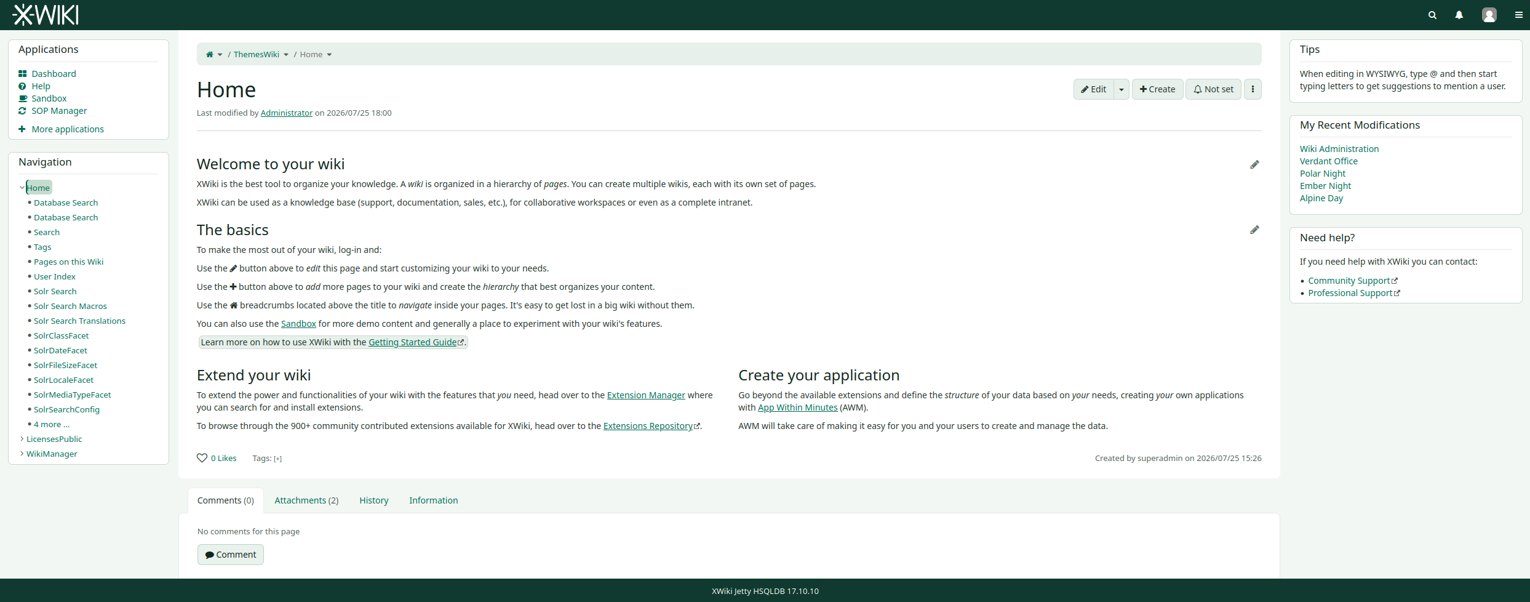This screenshot has width=1530, height=602.
Task: Open the Extension Manager link
Action: tap(646, 395)
